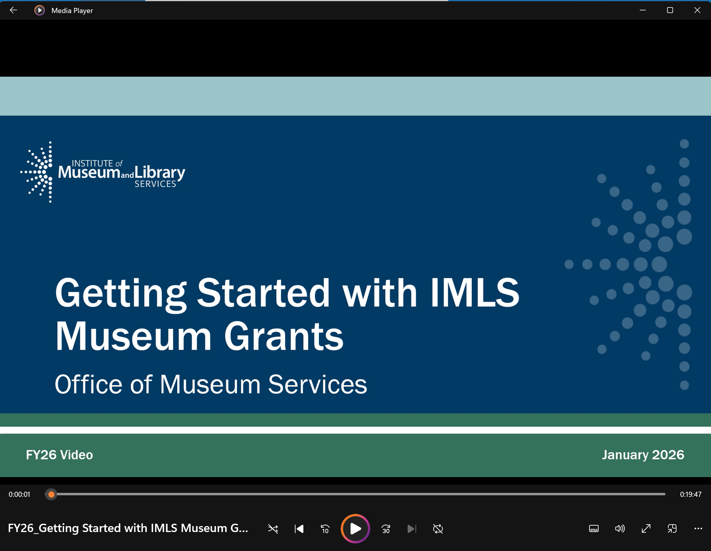This screenshot has width=711, height=551.
Task: Enable repeat mode
Action: 438,528
